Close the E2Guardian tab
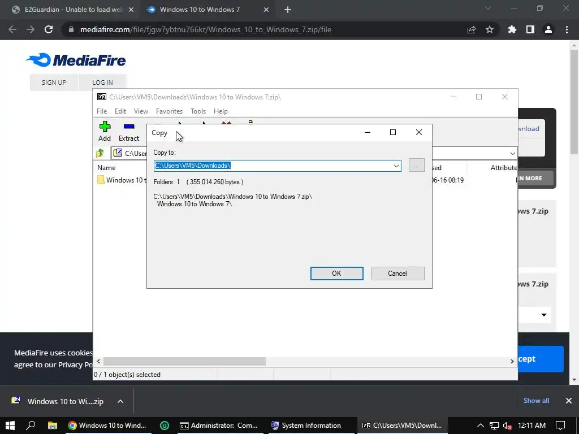This screenshot has width=579, height=434. pos(131,10)
